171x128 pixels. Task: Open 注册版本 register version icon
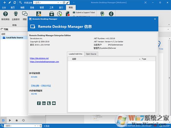point(16,14)
